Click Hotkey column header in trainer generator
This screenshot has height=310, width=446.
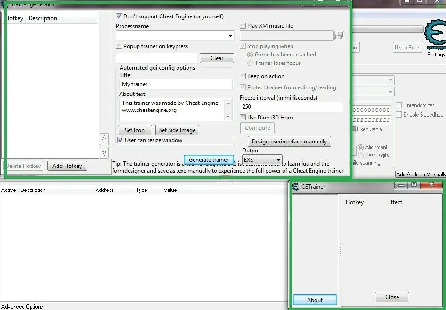point(15,18)
